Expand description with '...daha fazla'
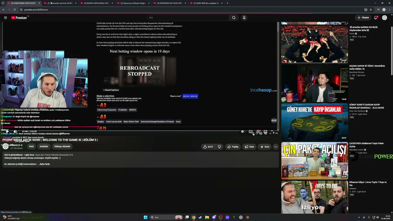The height and width of the screenshot is (221, 393). coord(44,164)
